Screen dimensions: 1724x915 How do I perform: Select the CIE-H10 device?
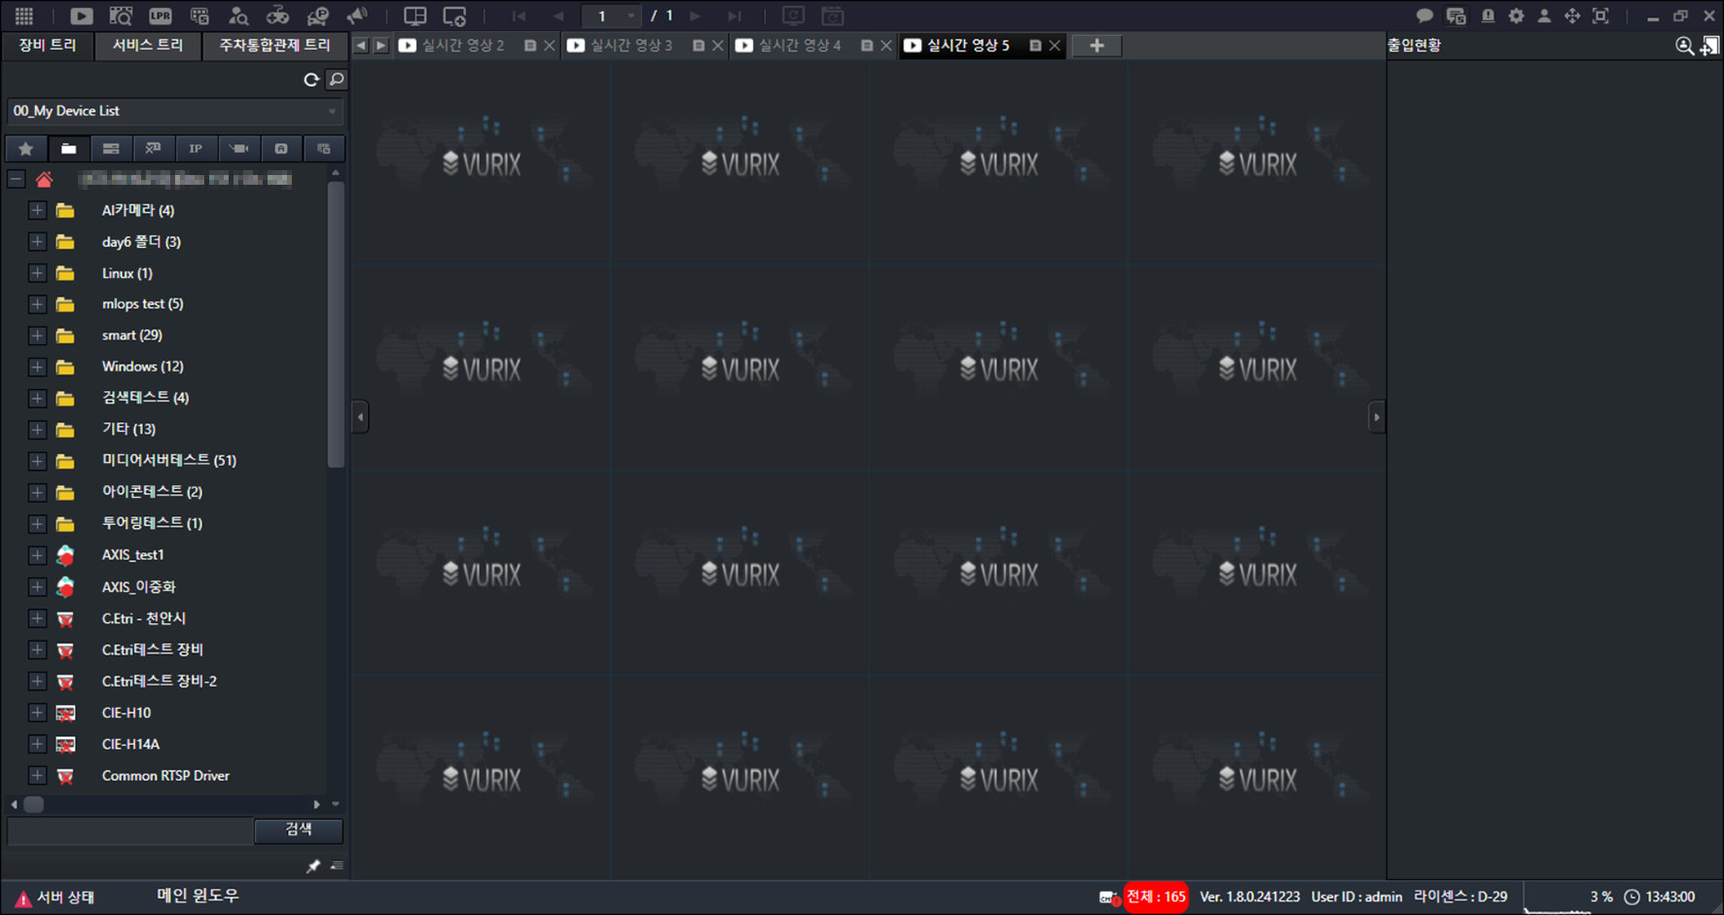coord(126,713)
